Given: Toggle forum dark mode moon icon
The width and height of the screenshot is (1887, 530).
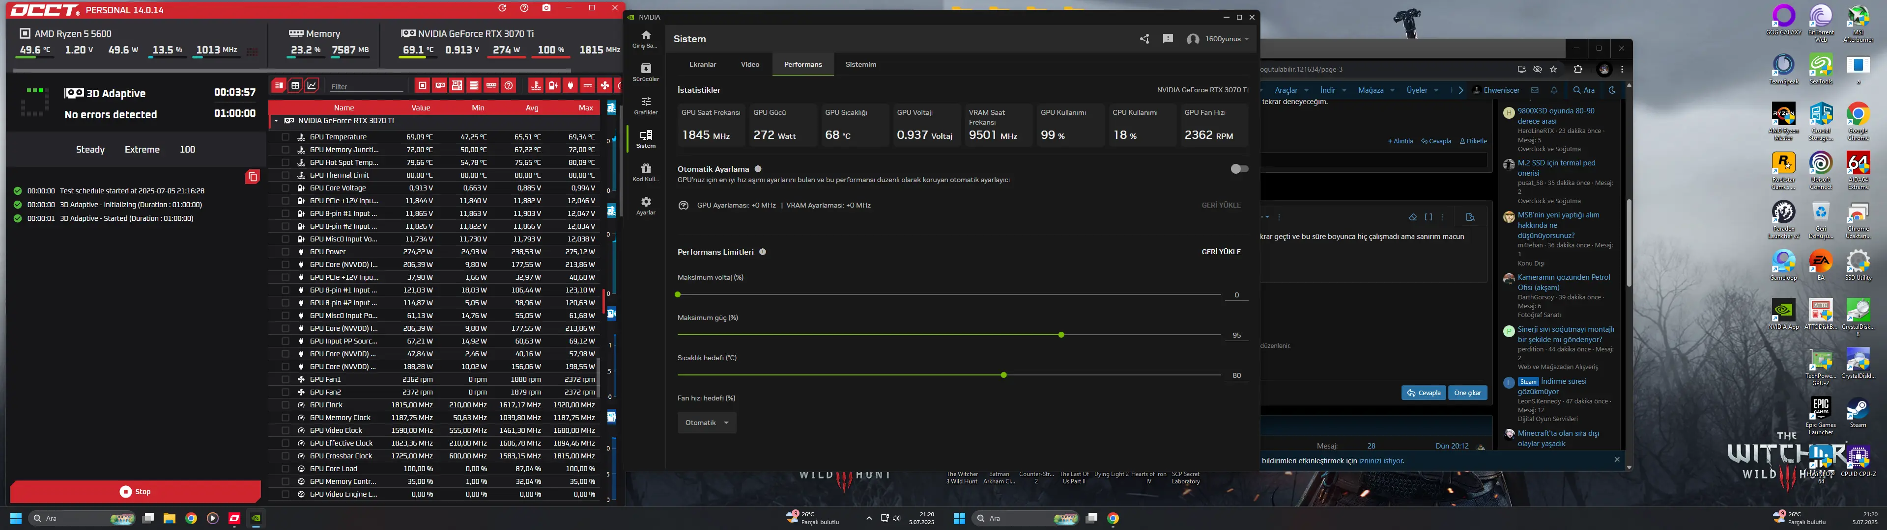Looking at the screenshot, I should [x=1612, y=90].
